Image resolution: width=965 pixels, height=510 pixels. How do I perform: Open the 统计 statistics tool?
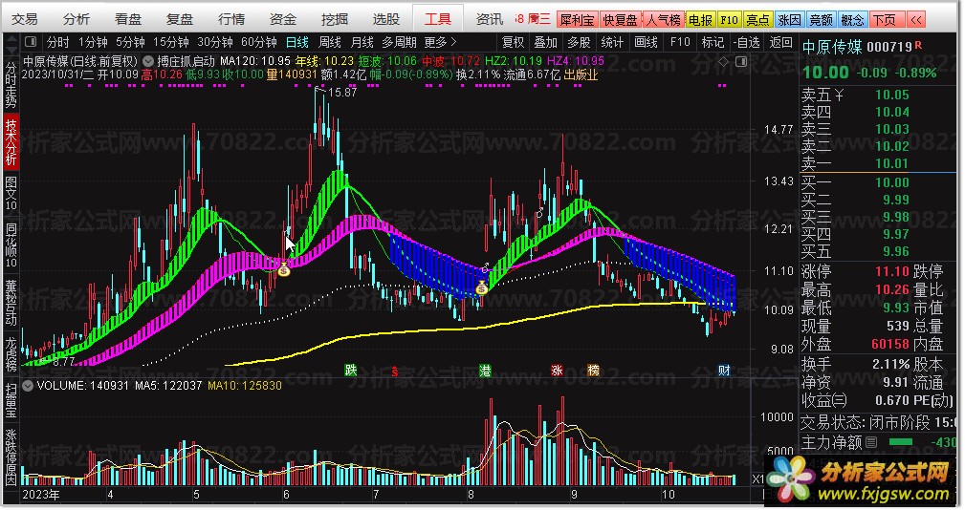point(612,42)
